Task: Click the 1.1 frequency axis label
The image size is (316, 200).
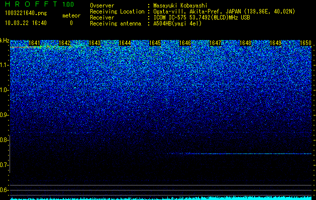Action: click(5, 65)
